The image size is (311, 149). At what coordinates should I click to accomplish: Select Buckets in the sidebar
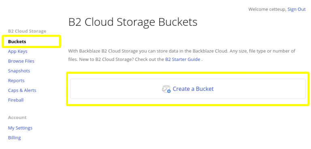17,42
